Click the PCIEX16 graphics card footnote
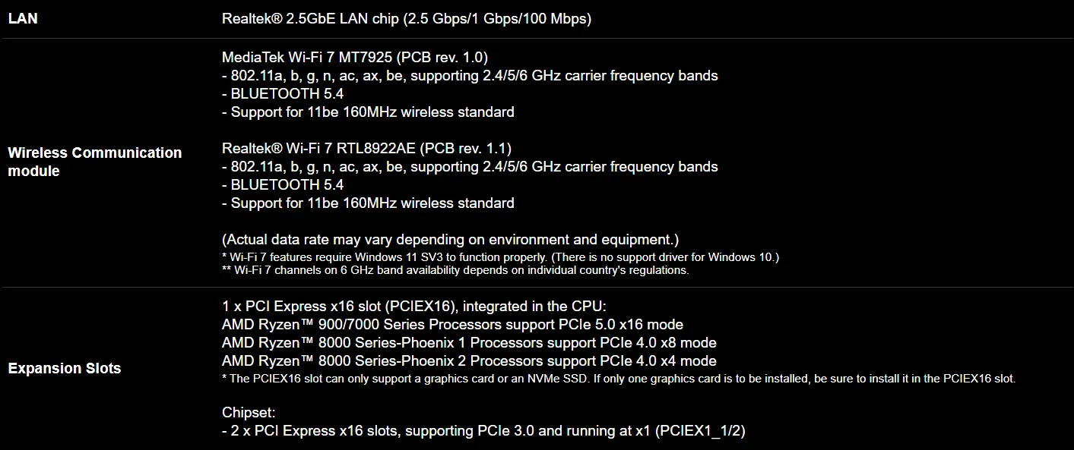1074x450 pixels. pyautogui.click(x=619, y=378)
